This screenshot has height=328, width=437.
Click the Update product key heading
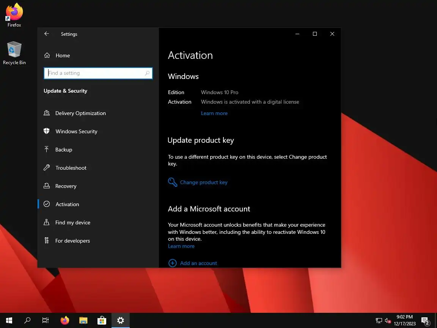click(201, 140)
